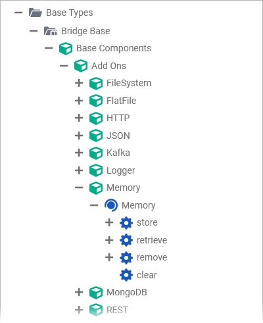This screenshot has height=323, width=263.
Task: Select the FlatFile tree item label
Action: [122, 101]
